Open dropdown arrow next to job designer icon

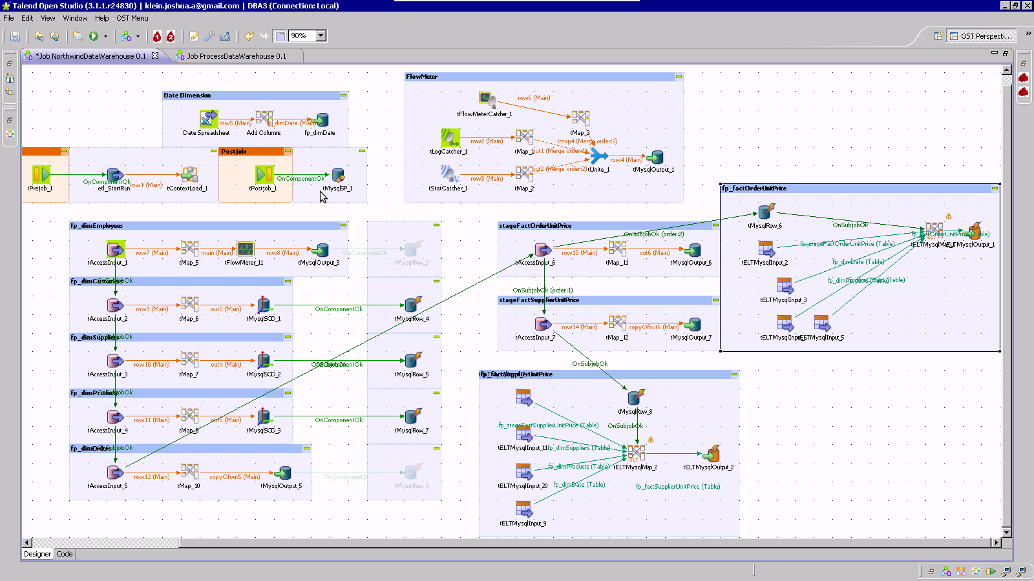[x=138, y=36]
